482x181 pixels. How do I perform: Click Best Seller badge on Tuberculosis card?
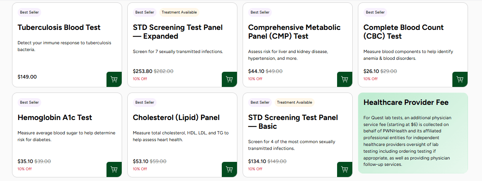click(30, 12)
